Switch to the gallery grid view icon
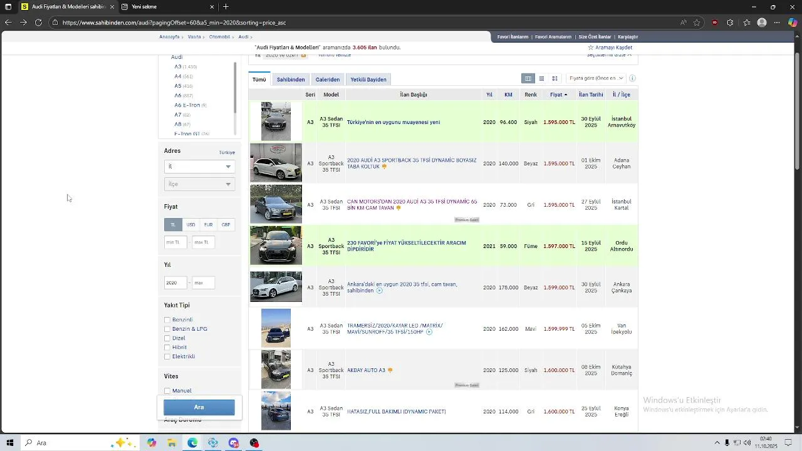Screen dimensions: 802x451 555,78
